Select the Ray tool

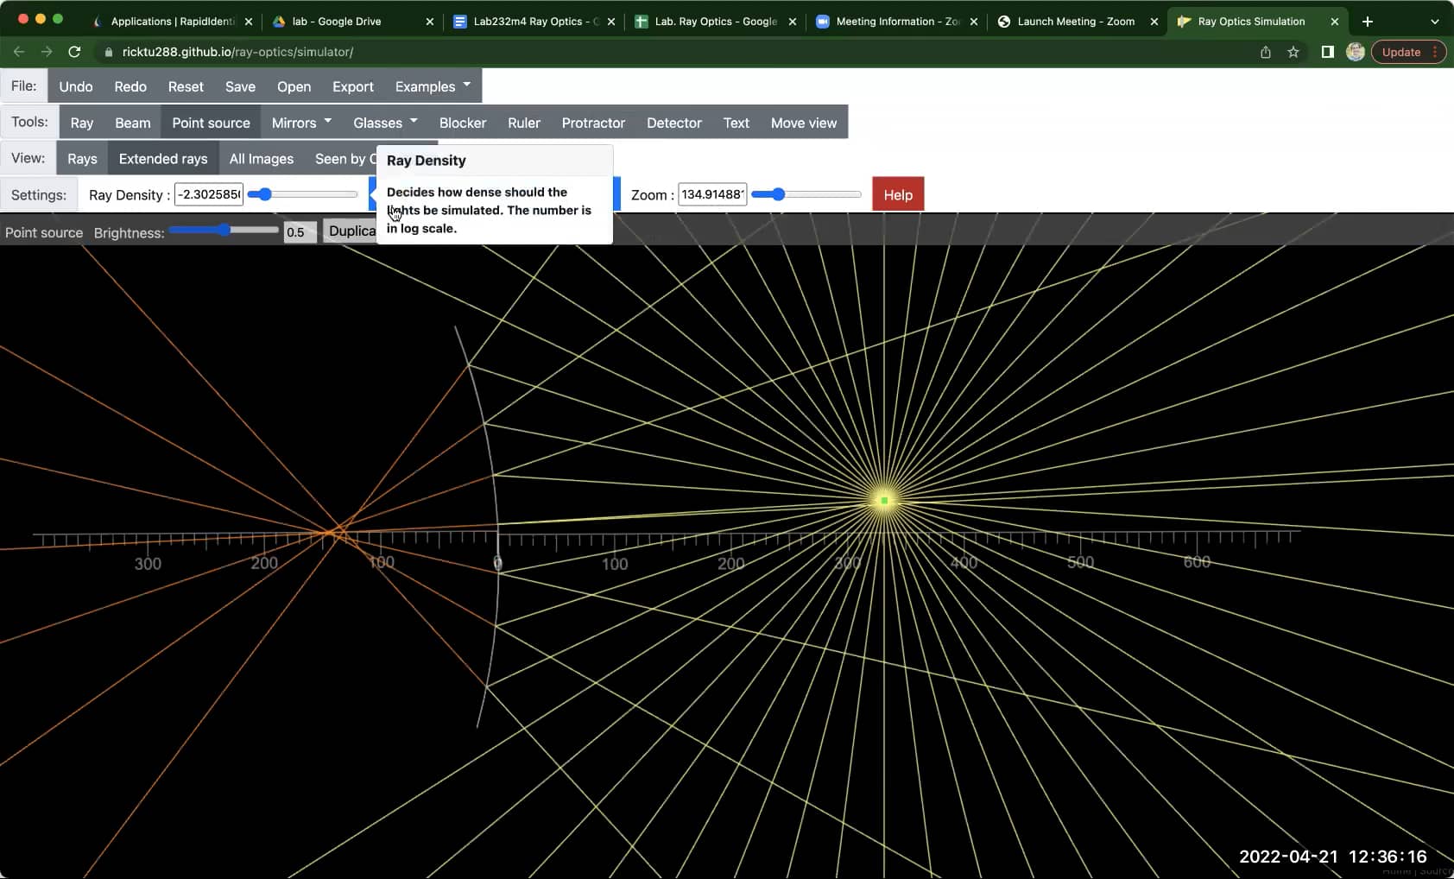coord(80,123)
